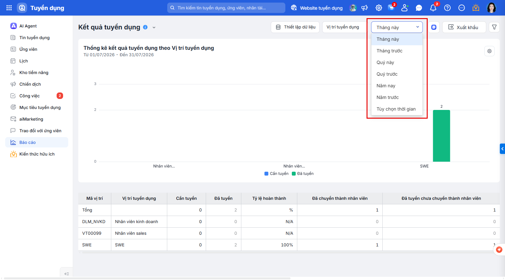Collapse the left sidebar menu

pos(67,274)
